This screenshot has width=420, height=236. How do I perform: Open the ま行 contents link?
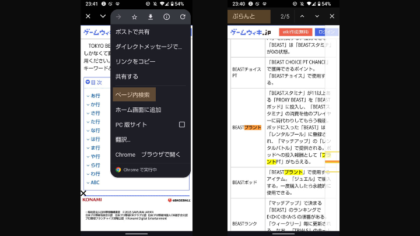(95, 147)
